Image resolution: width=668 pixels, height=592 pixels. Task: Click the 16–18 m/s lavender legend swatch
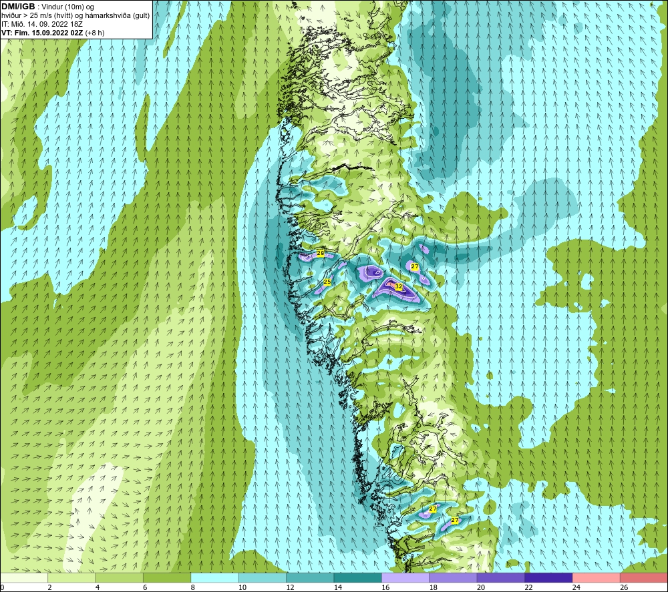tap(405, 577)
